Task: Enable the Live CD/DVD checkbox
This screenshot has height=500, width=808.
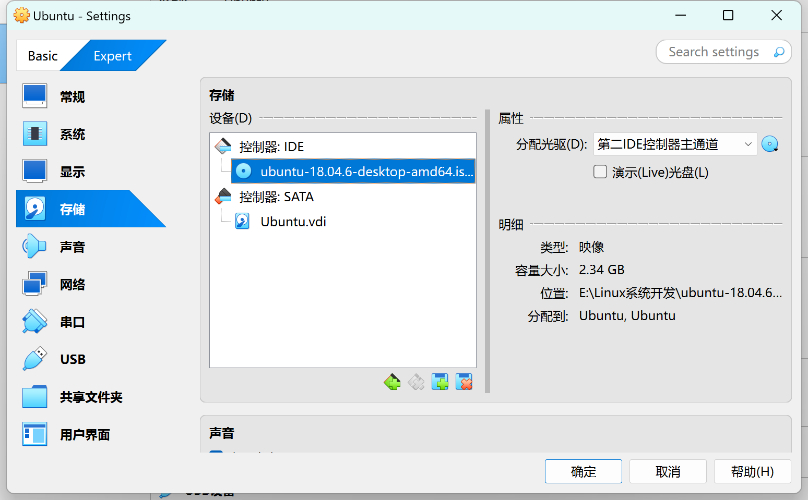Action: (600, 172)
